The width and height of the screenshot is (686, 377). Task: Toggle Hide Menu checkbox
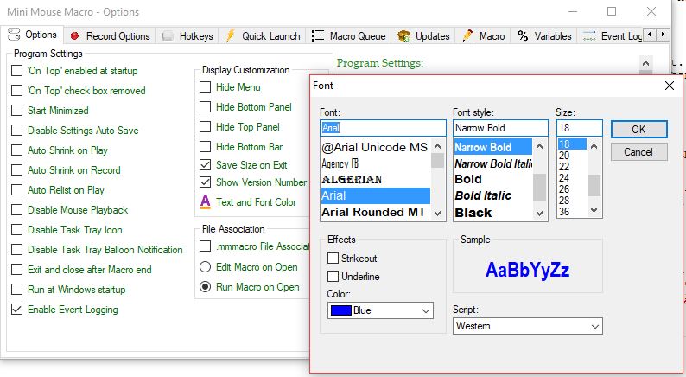205,87
